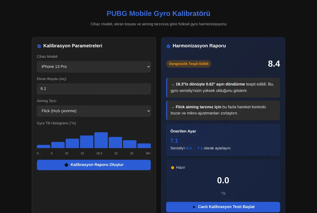
Task: Click check icon beside Kalibrasyon Parametreleri
Action: coord(39,46)
